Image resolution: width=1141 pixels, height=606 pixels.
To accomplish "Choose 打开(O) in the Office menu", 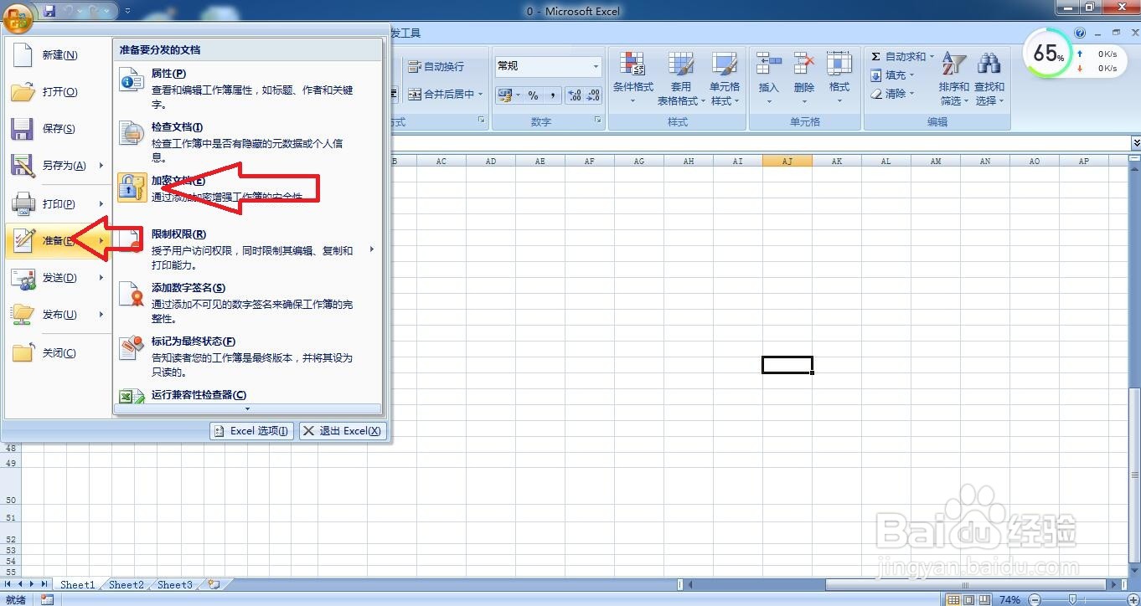I will 57,92.
